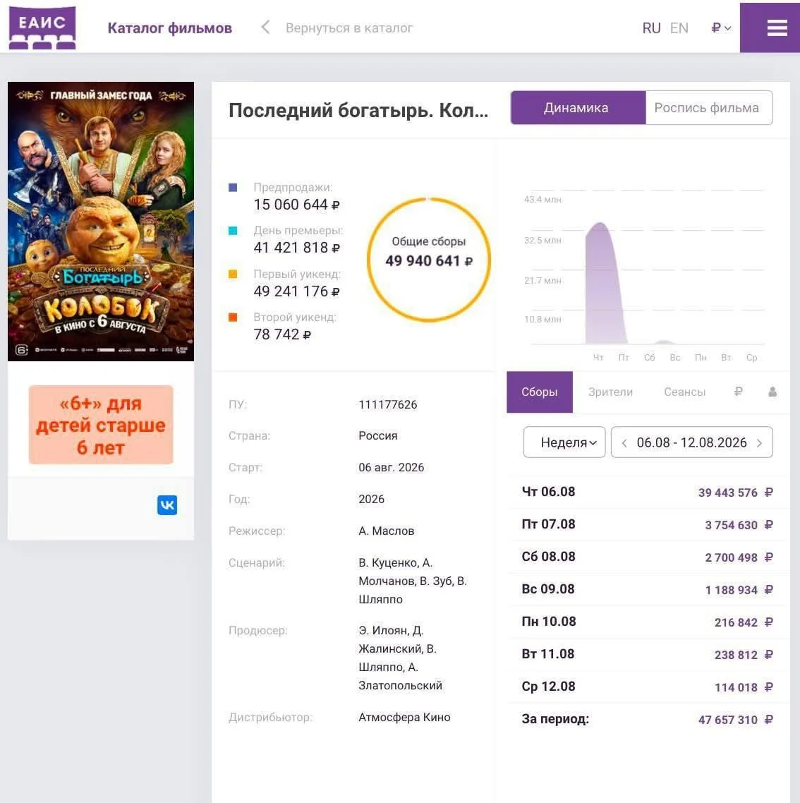Image resolution: width=800 pixels, height=803 pixels.
Task: Click the Колобок movie poster
Action: [101, 222]
